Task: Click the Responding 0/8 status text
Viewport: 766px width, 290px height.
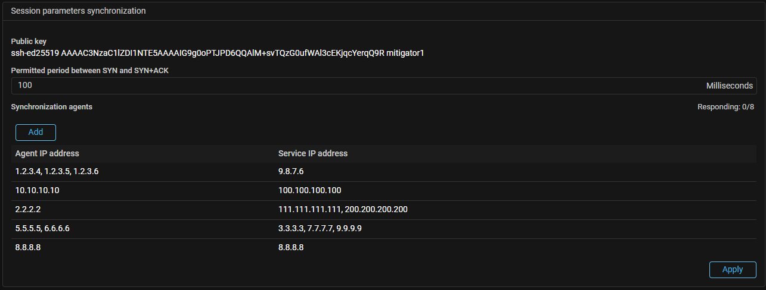Action: [x=725, y=107]
